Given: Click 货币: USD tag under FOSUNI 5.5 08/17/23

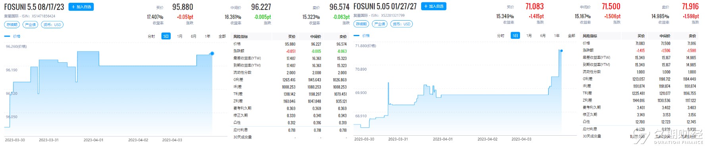Looking at the screenshot, I should point(52,25).
